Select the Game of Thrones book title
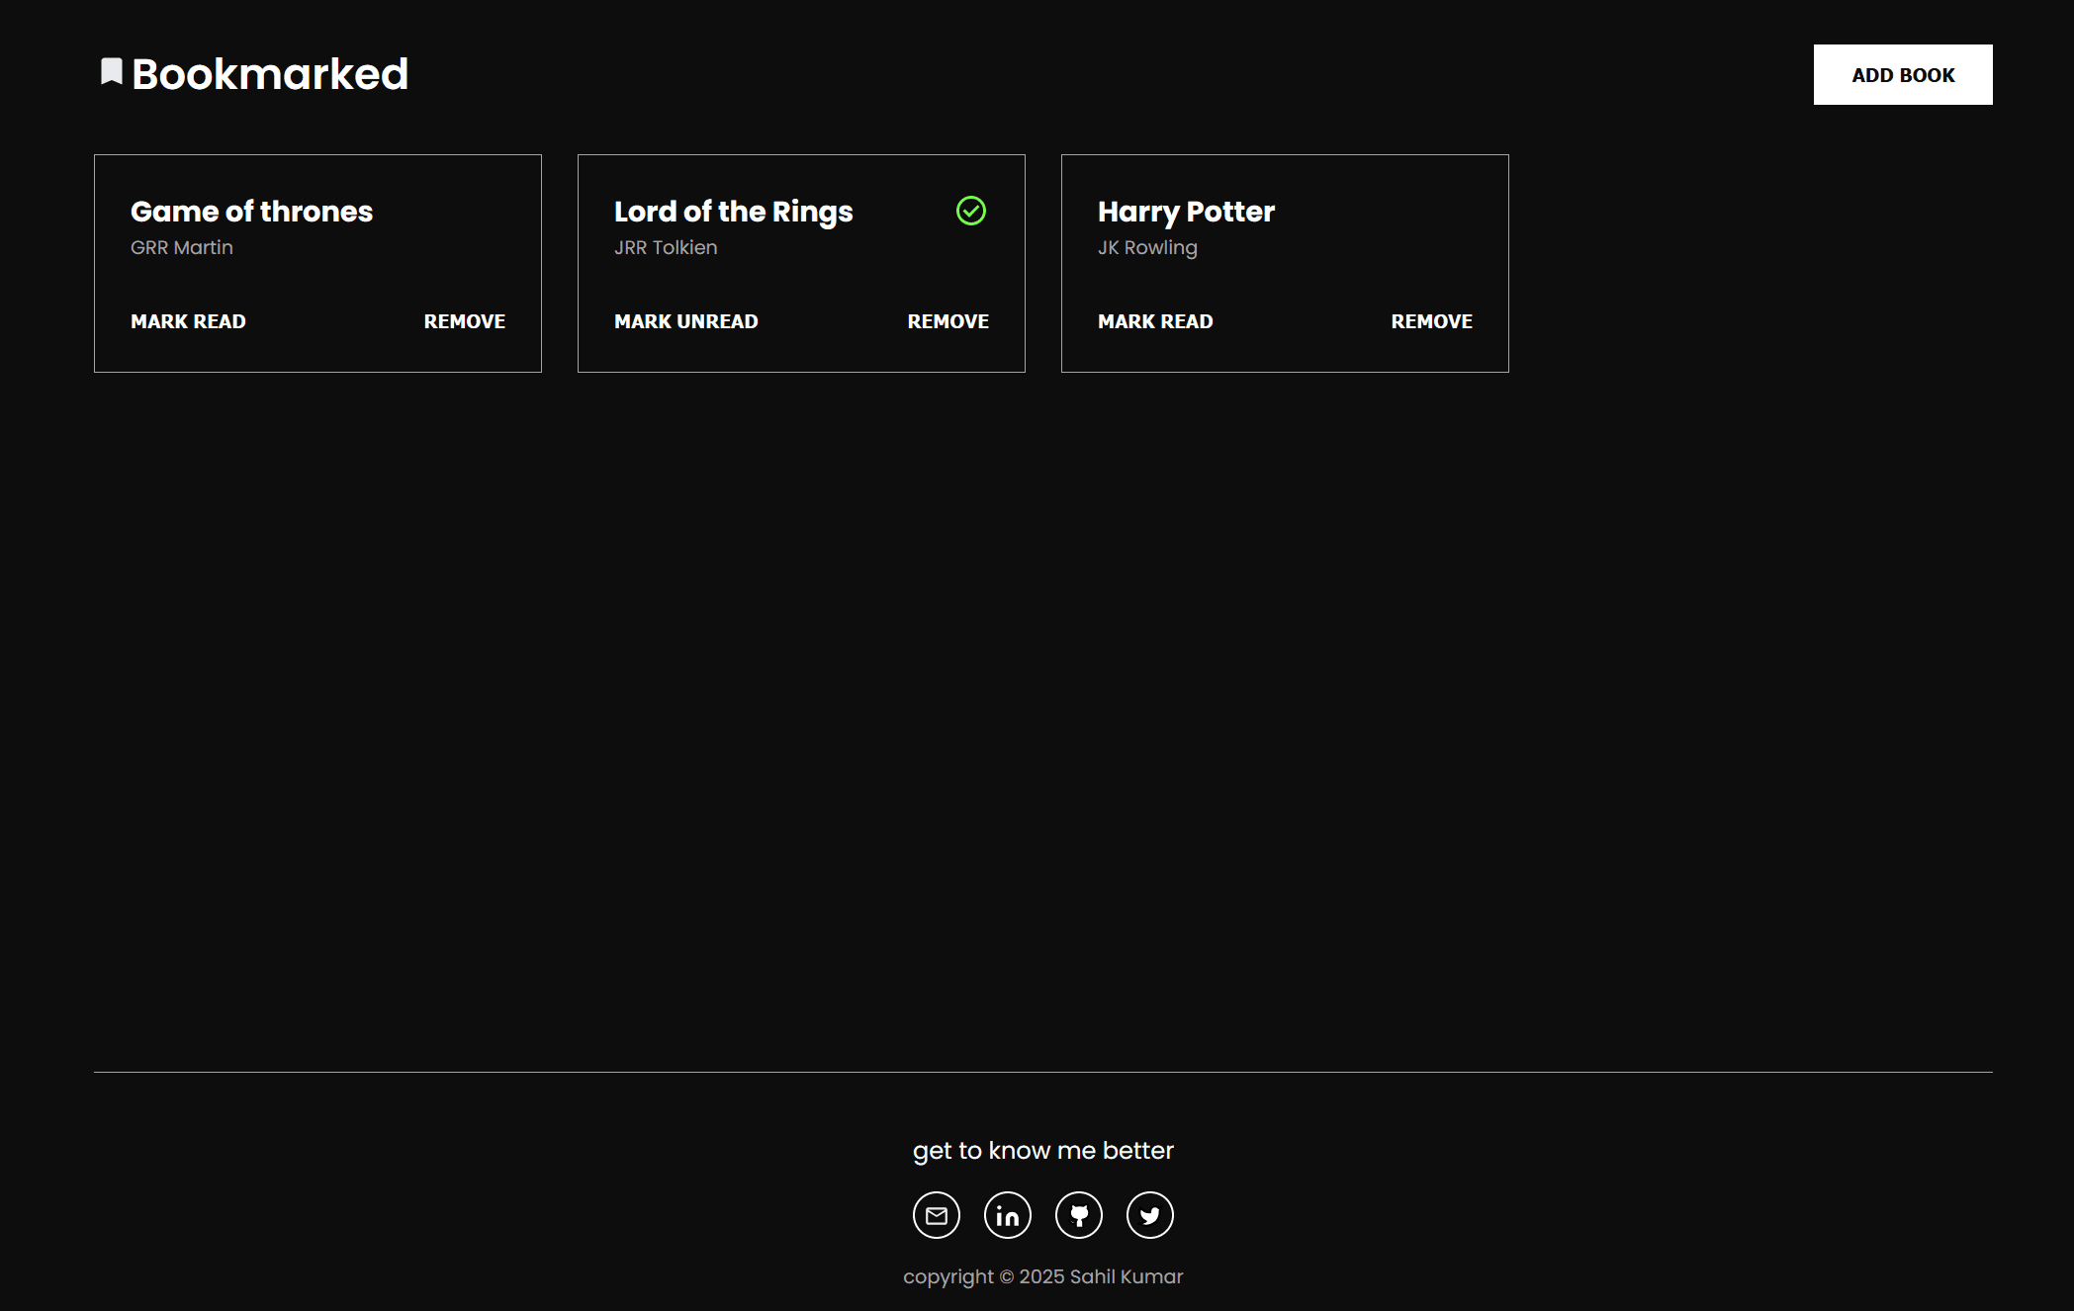Viewport: 2074px width, 1311px height. click(x=251, y=212)
